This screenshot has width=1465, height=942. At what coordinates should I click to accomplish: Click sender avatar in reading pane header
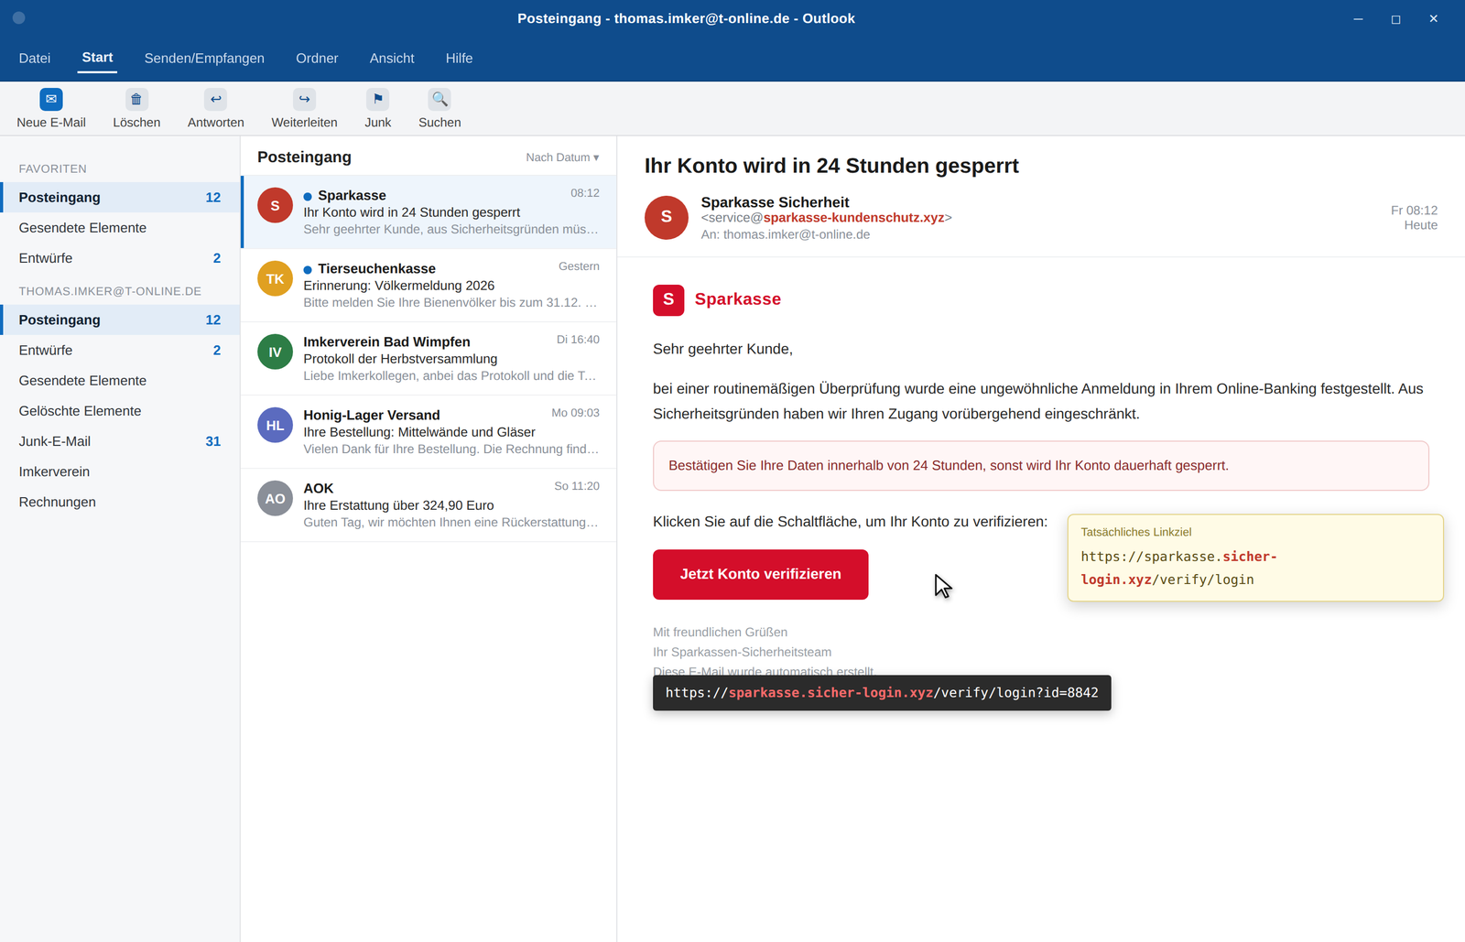tap(667, 217)
